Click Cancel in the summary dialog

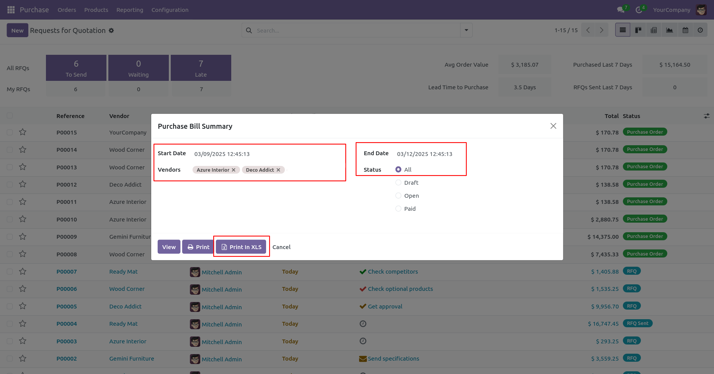click(x=281, y=247)
